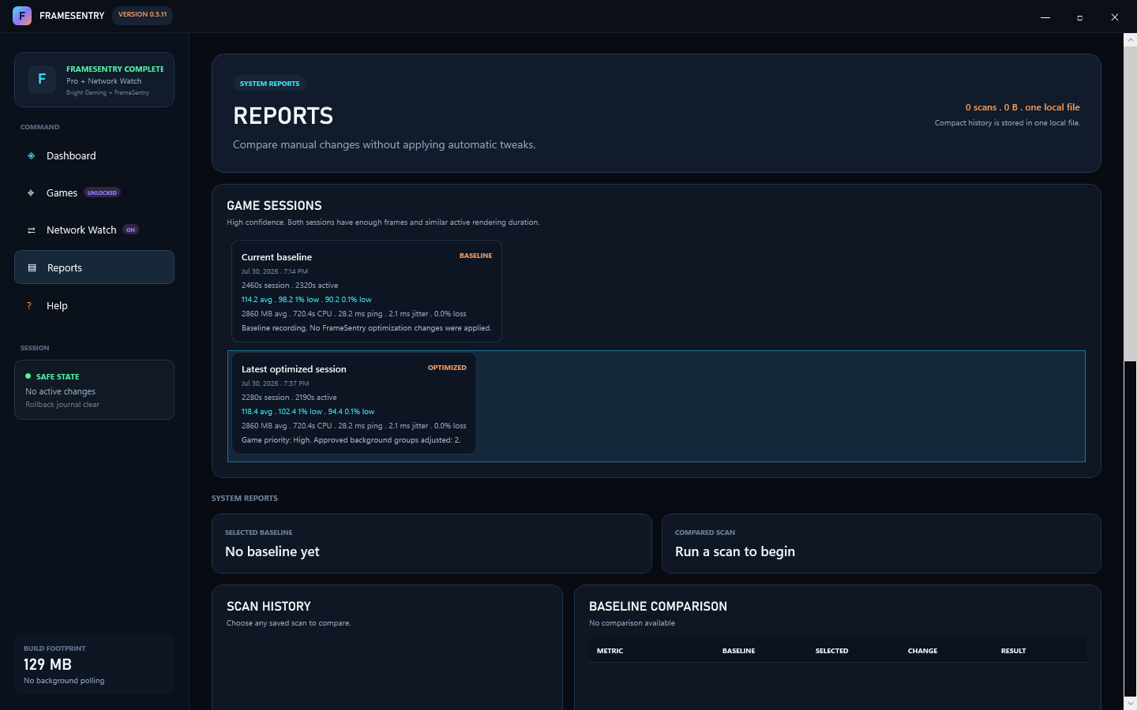Click '0 scans . 0 B . one local file' text
Image resolution: width=1137 pixels, height=710 pixels.
click(x=1023, y=107)
